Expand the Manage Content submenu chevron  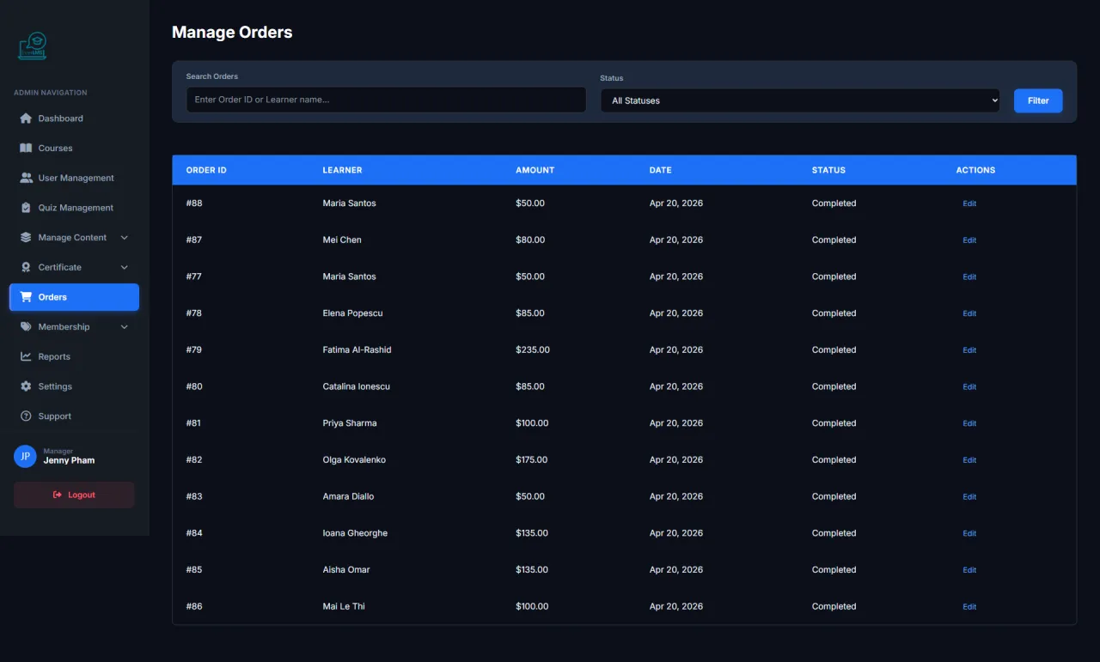click(125, 238)
